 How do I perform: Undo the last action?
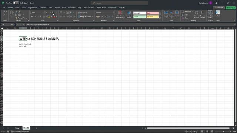pyautogui.click(x=4, y=11)
